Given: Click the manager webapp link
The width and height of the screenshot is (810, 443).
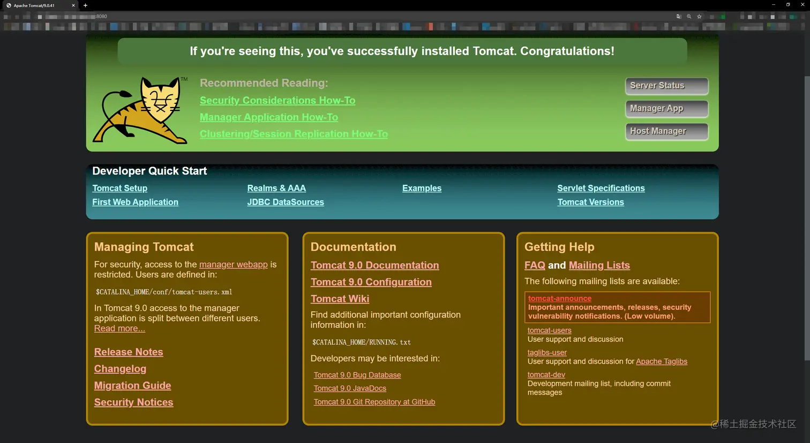Looking at the screenshot, I should pyautogui.click(x=234, y=265).
